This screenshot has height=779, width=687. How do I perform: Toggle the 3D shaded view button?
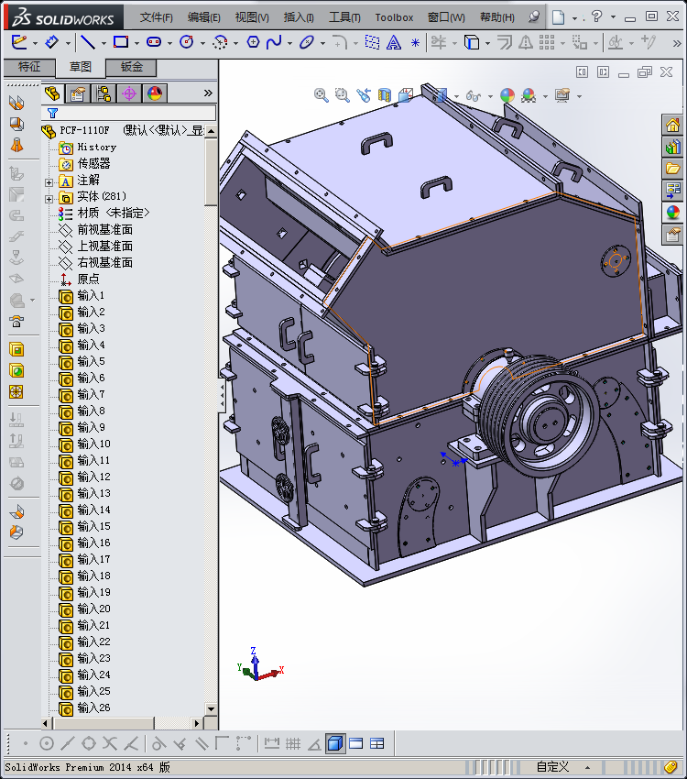(335, 744)
